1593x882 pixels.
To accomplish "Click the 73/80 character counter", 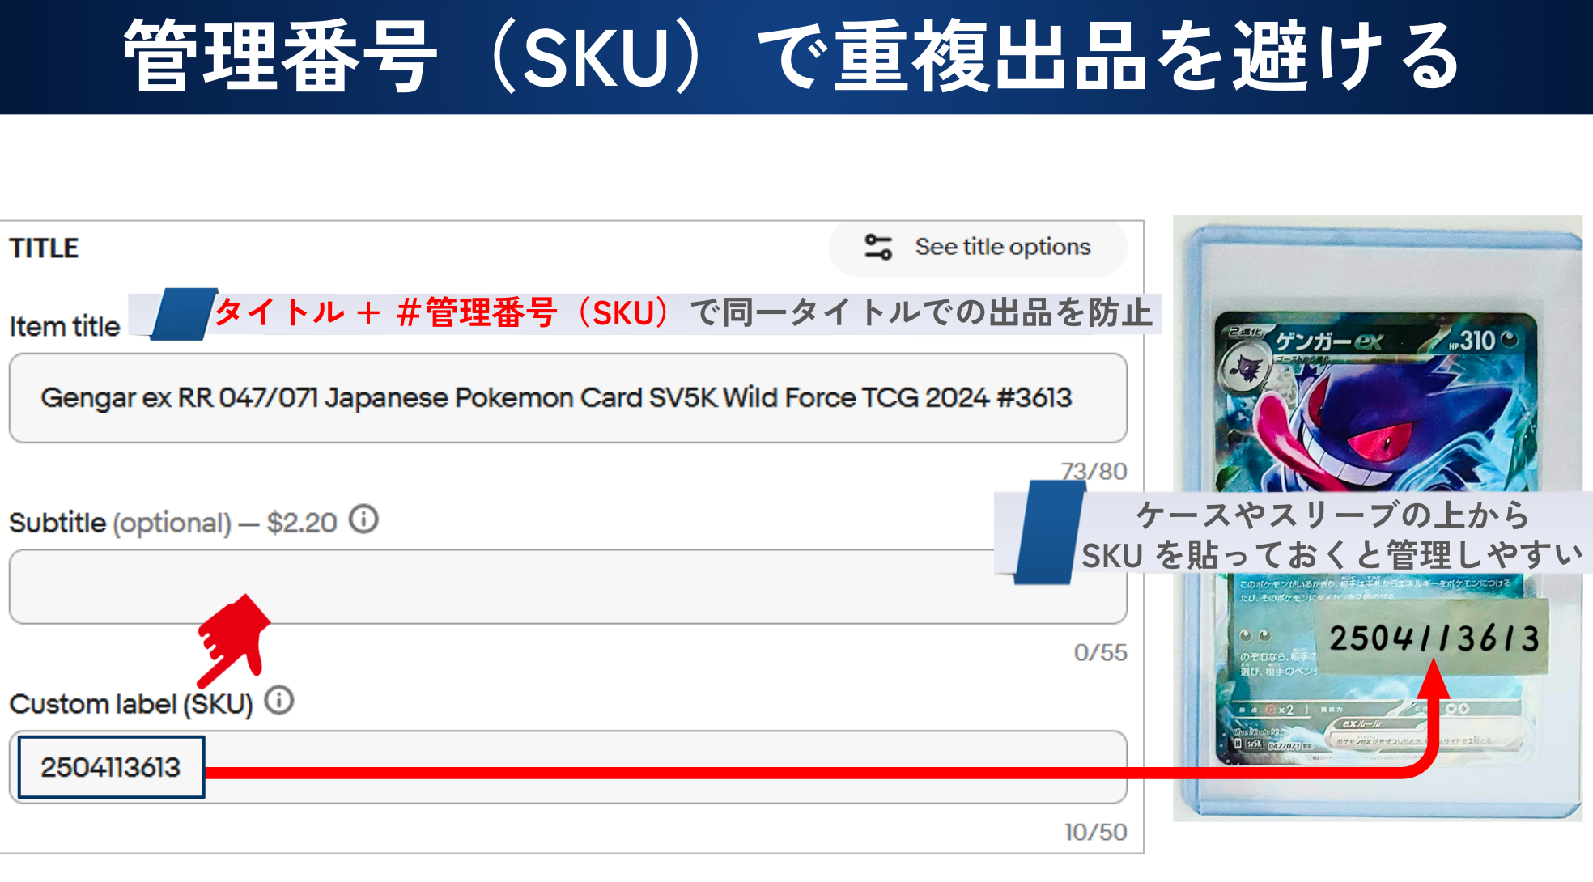I will [1094, 471].
